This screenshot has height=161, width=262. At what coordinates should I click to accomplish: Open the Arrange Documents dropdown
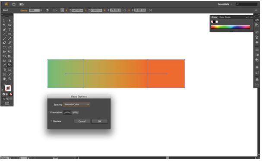point(22,4)
